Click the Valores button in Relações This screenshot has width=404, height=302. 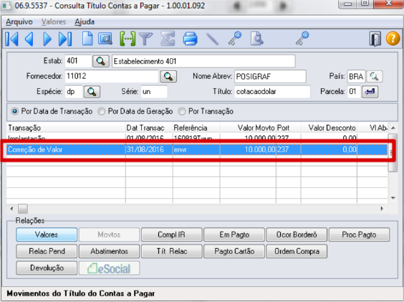point(47,235)
